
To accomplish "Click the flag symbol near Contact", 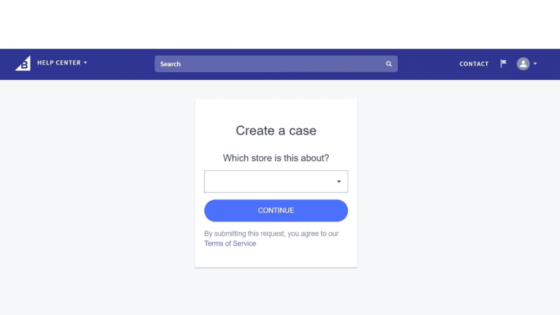I will pos(503,63).
